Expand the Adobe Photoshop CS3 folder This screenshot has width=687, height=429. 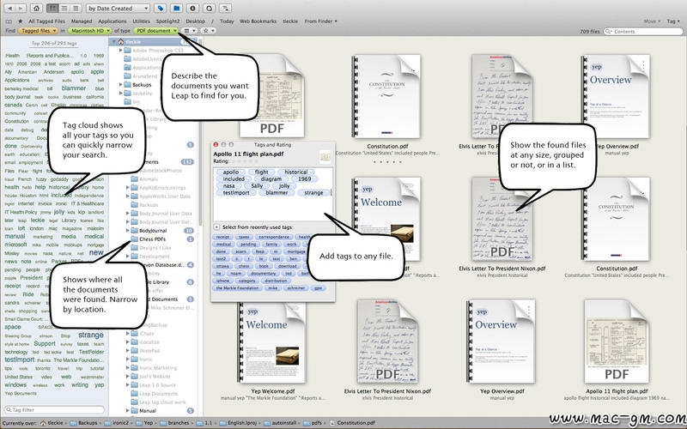click(121, 51)
